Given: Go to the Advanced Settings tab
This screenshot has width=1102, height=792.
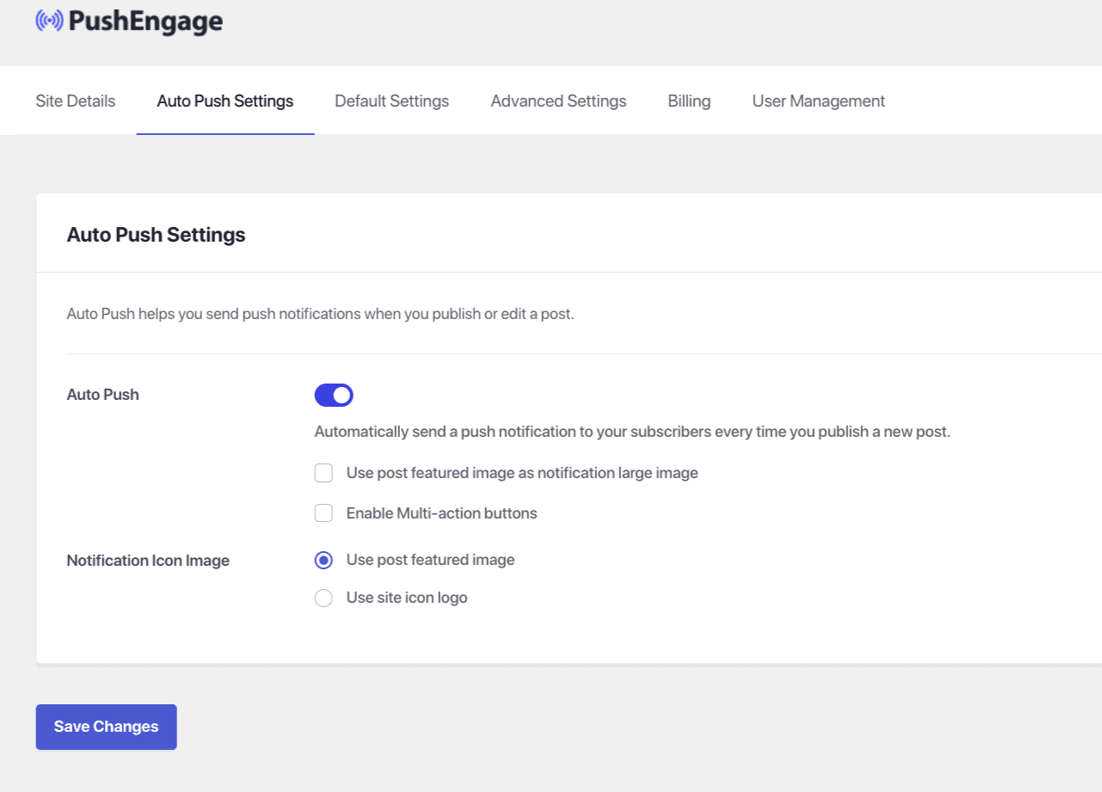Looking at the screenshot, I should point(558,101).
